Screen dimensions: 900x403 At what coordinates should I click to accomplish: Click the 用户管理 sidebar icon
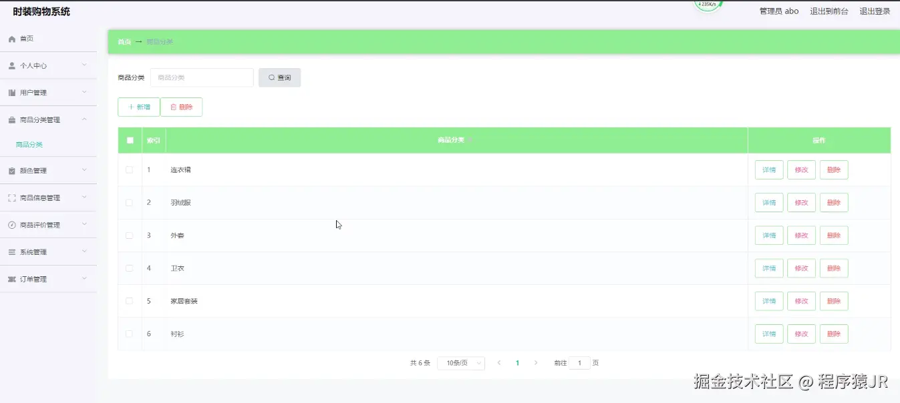click(x=12, y=93)
